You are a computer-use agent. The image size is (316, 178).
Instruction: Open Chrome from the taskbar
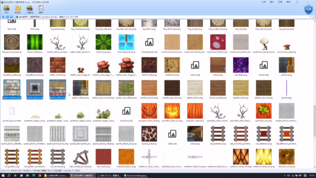(39, 175)
